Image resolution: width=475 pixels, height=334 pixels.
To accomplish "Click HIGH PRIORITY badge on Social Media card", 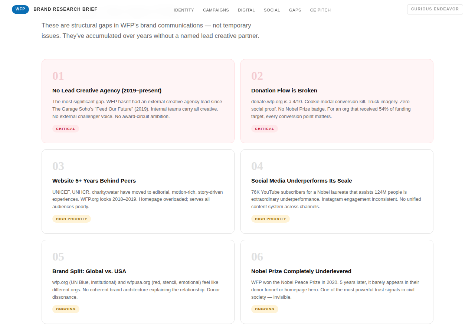I will click(x=271, y=219).
